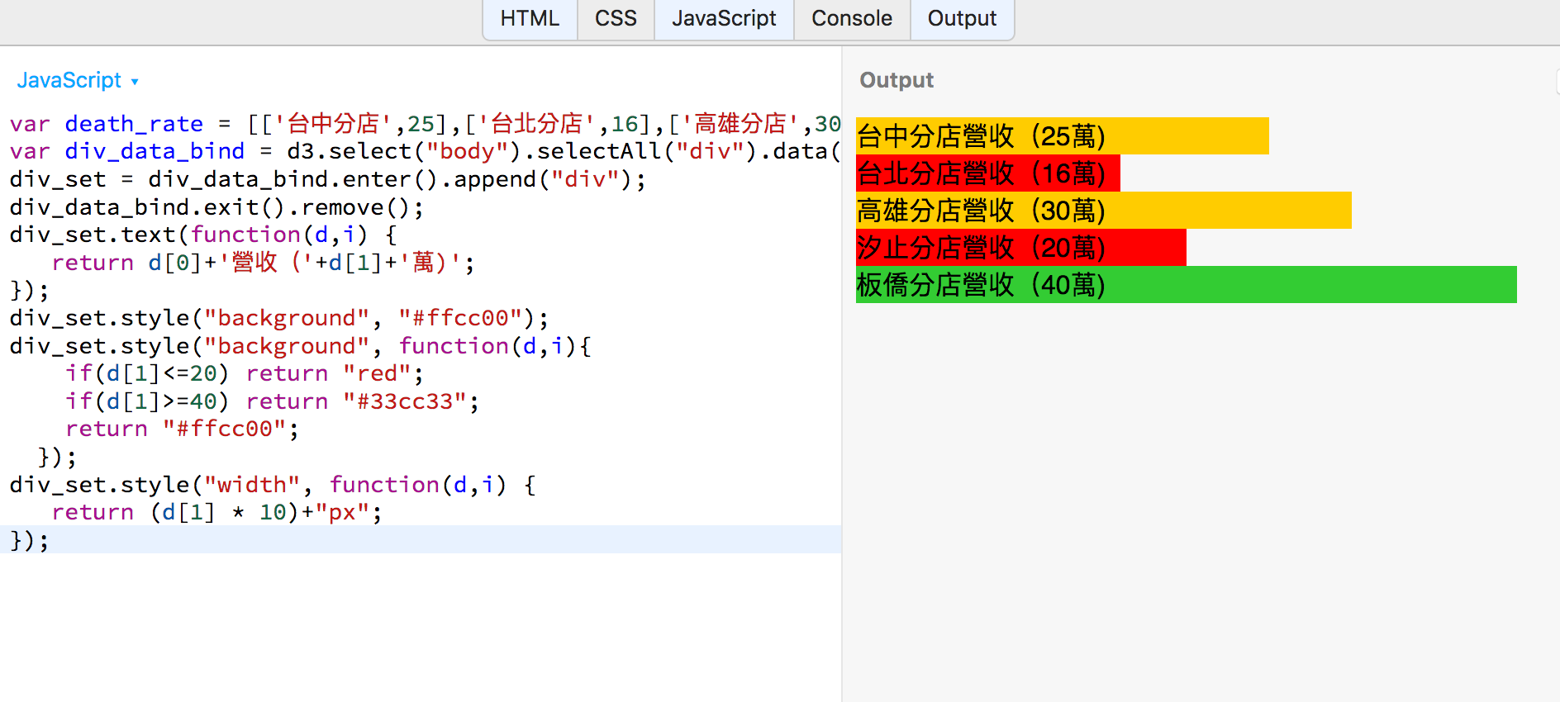Toggle the Console panel tab

click(x=852, y=19)
